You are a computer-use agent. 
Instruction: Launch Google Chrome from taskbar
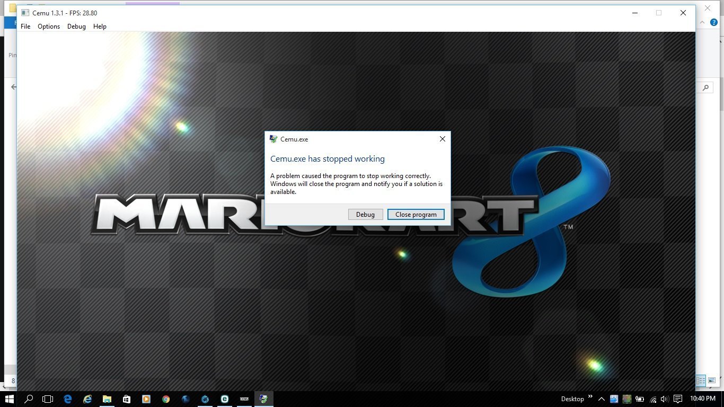(166, 399)
